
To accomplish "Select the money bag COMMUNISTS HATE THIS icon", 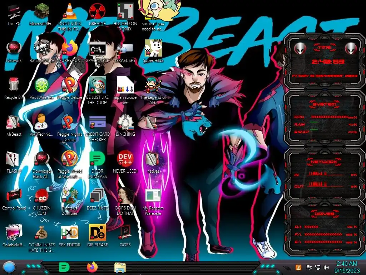I will (x=41, y=239).
